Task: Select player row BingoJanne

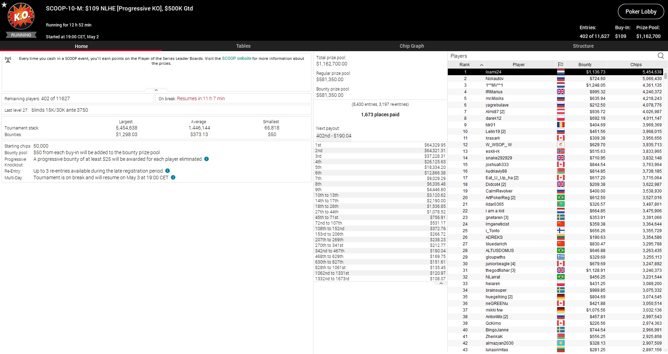Action: point(556,330)
